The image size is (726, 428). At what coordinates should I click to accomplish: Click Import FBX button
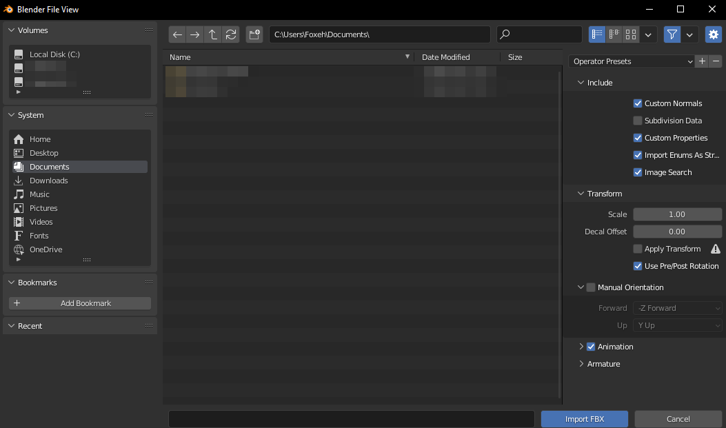[x=585, y=419]
